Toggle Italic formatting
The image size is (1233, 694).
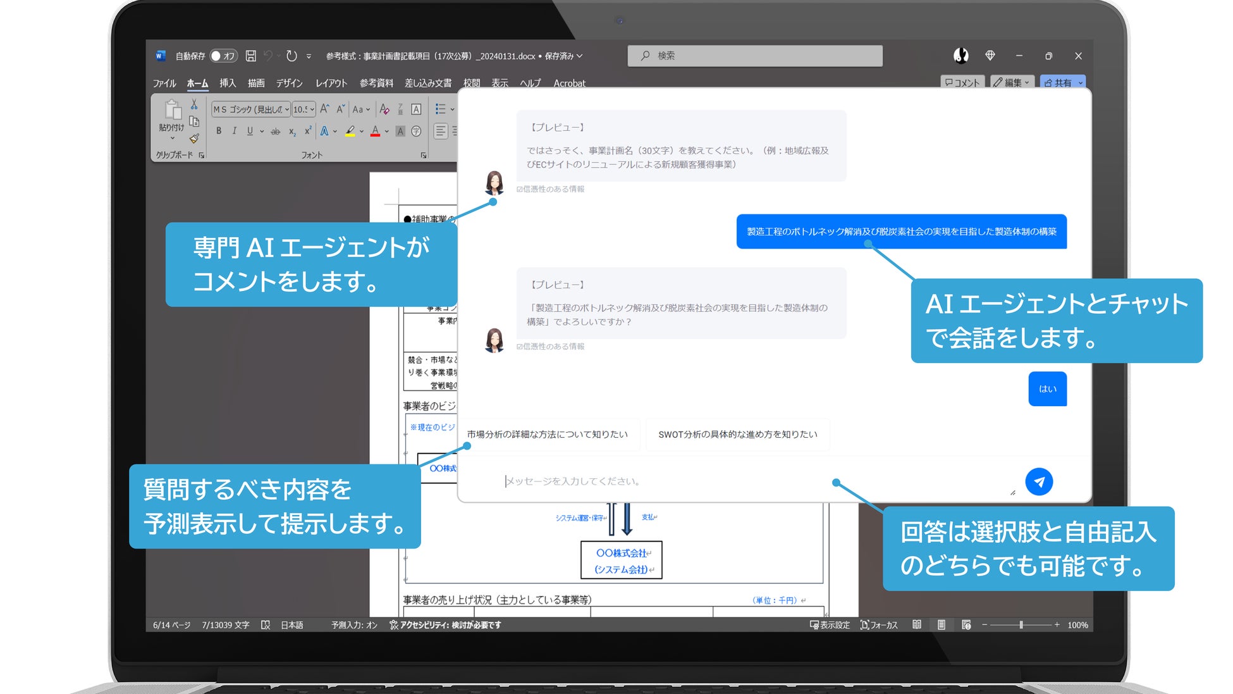(234, 131)
